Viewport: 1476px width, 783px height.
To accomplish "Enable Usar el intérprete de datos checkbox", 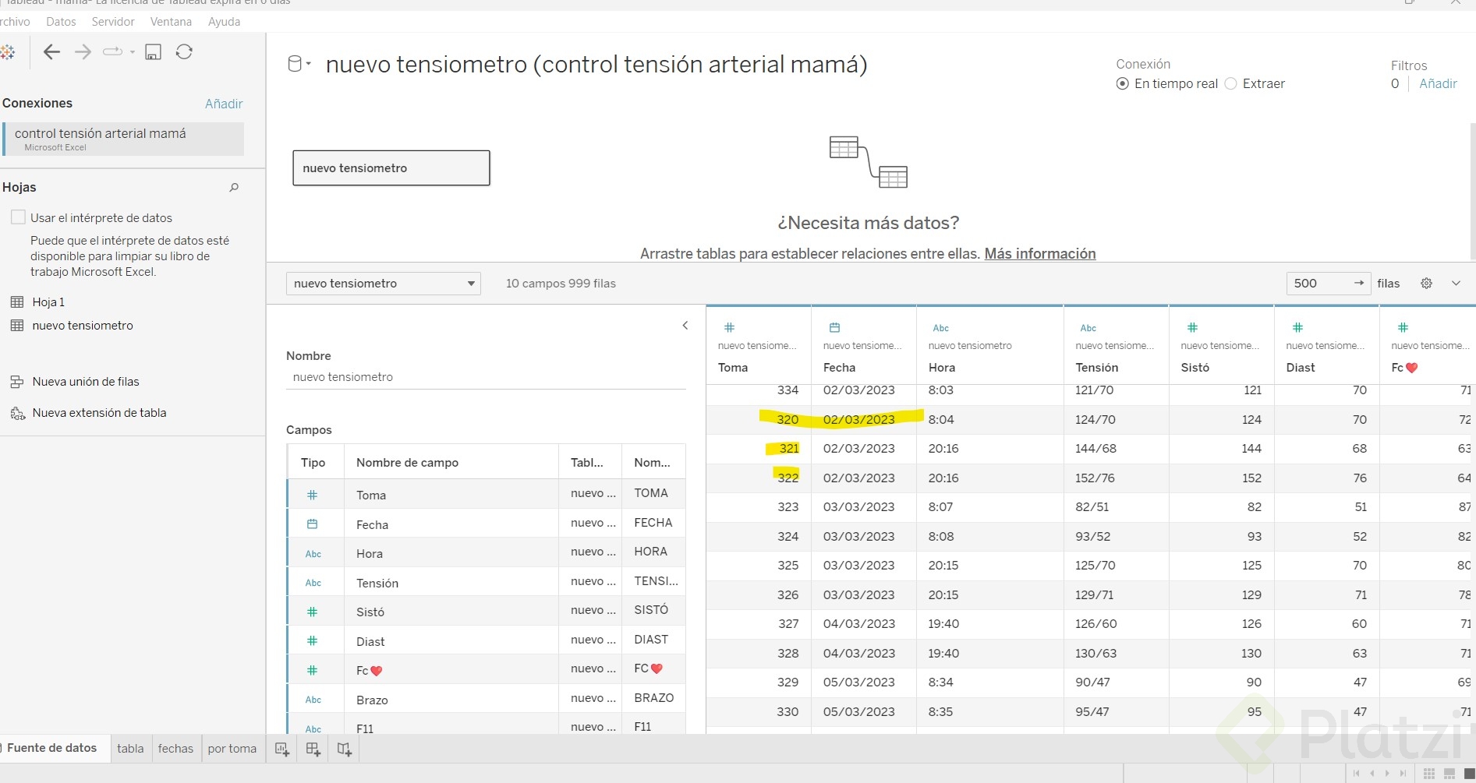I will (x=18, y=217).
